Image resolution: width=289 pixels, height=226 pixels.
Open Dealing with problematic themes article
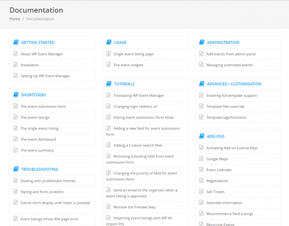point(48,181)
